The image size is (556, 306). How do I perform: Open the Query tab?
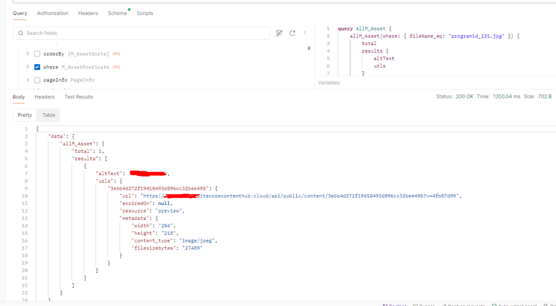click(x=20, y=13)
